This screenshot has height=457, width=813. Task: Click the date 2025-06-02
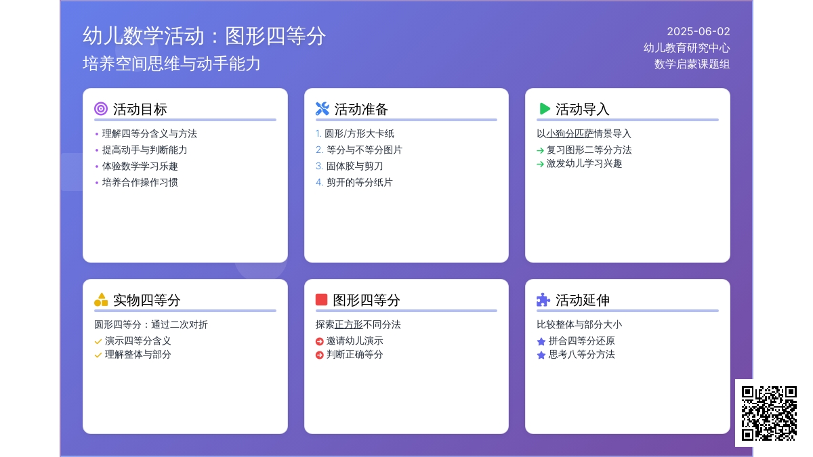click(x=699, y=31)
